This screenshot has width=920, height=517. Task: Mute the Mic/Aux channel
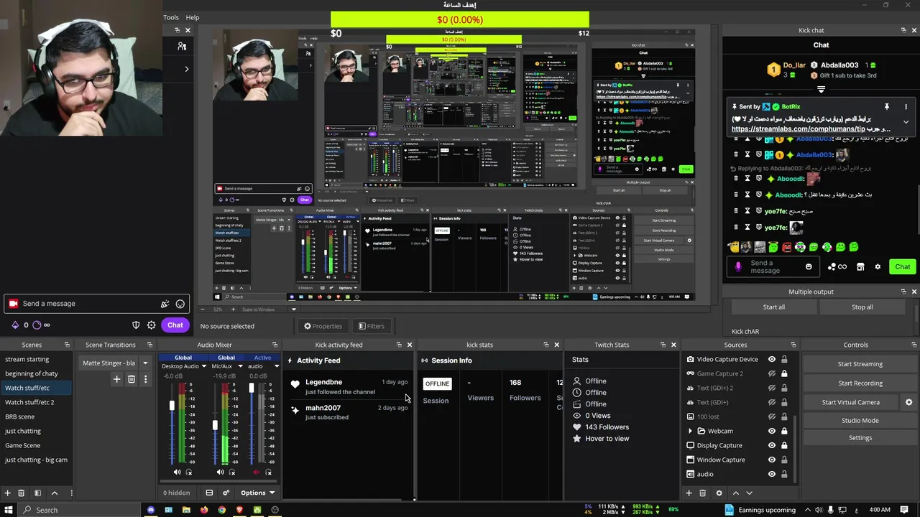coord(220,472)
